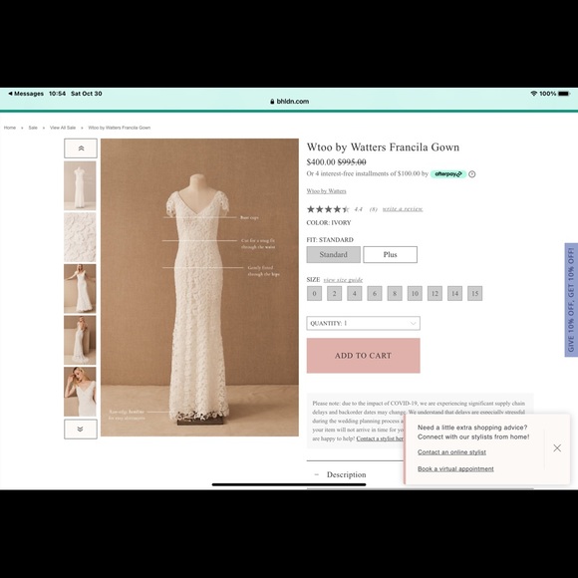
Task: Click the Wi-Fi status icon
Action: (x=534, y=94)
